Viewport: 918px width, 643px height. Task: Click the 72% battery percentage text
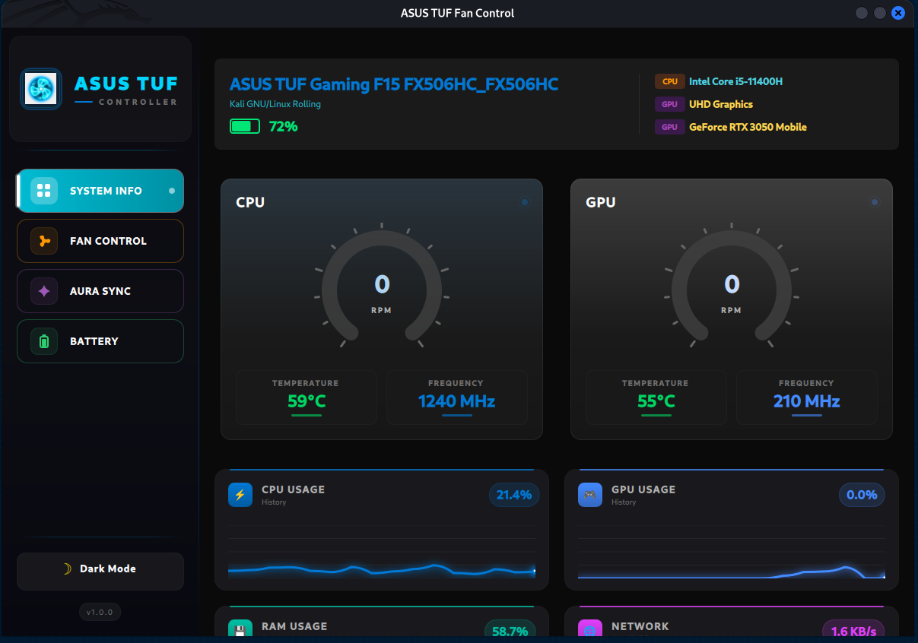(x=284, y=127)
